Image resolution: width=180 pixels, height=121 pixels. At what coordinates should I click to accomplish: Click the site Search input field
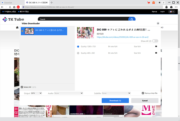tap(83, 19)
